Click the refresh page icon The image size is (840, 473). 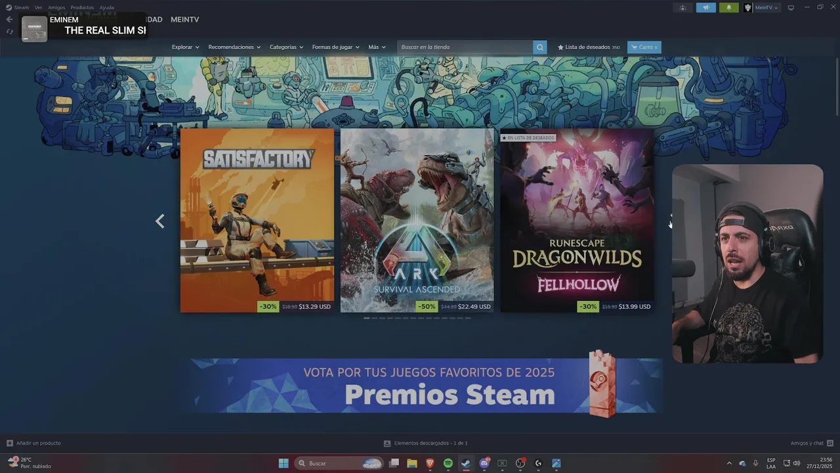click(9, 31)
